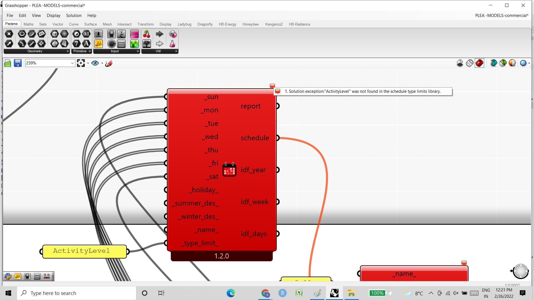The width and height of the screenshot is (534, 300).
Task: Open the Display menu in menu bar
Action: 53,16
